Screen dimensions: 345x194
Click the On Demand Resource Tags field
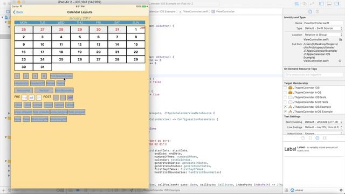(x=314, y=75)
